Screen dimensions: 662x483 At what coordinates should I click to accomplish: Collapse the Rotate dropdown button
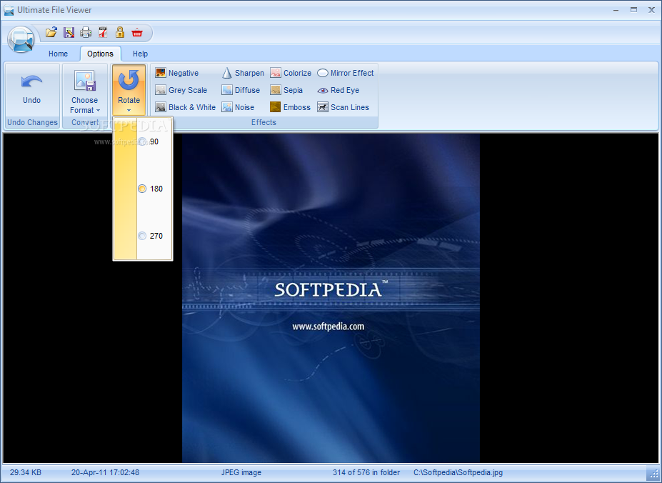click(x=129, y=90)
